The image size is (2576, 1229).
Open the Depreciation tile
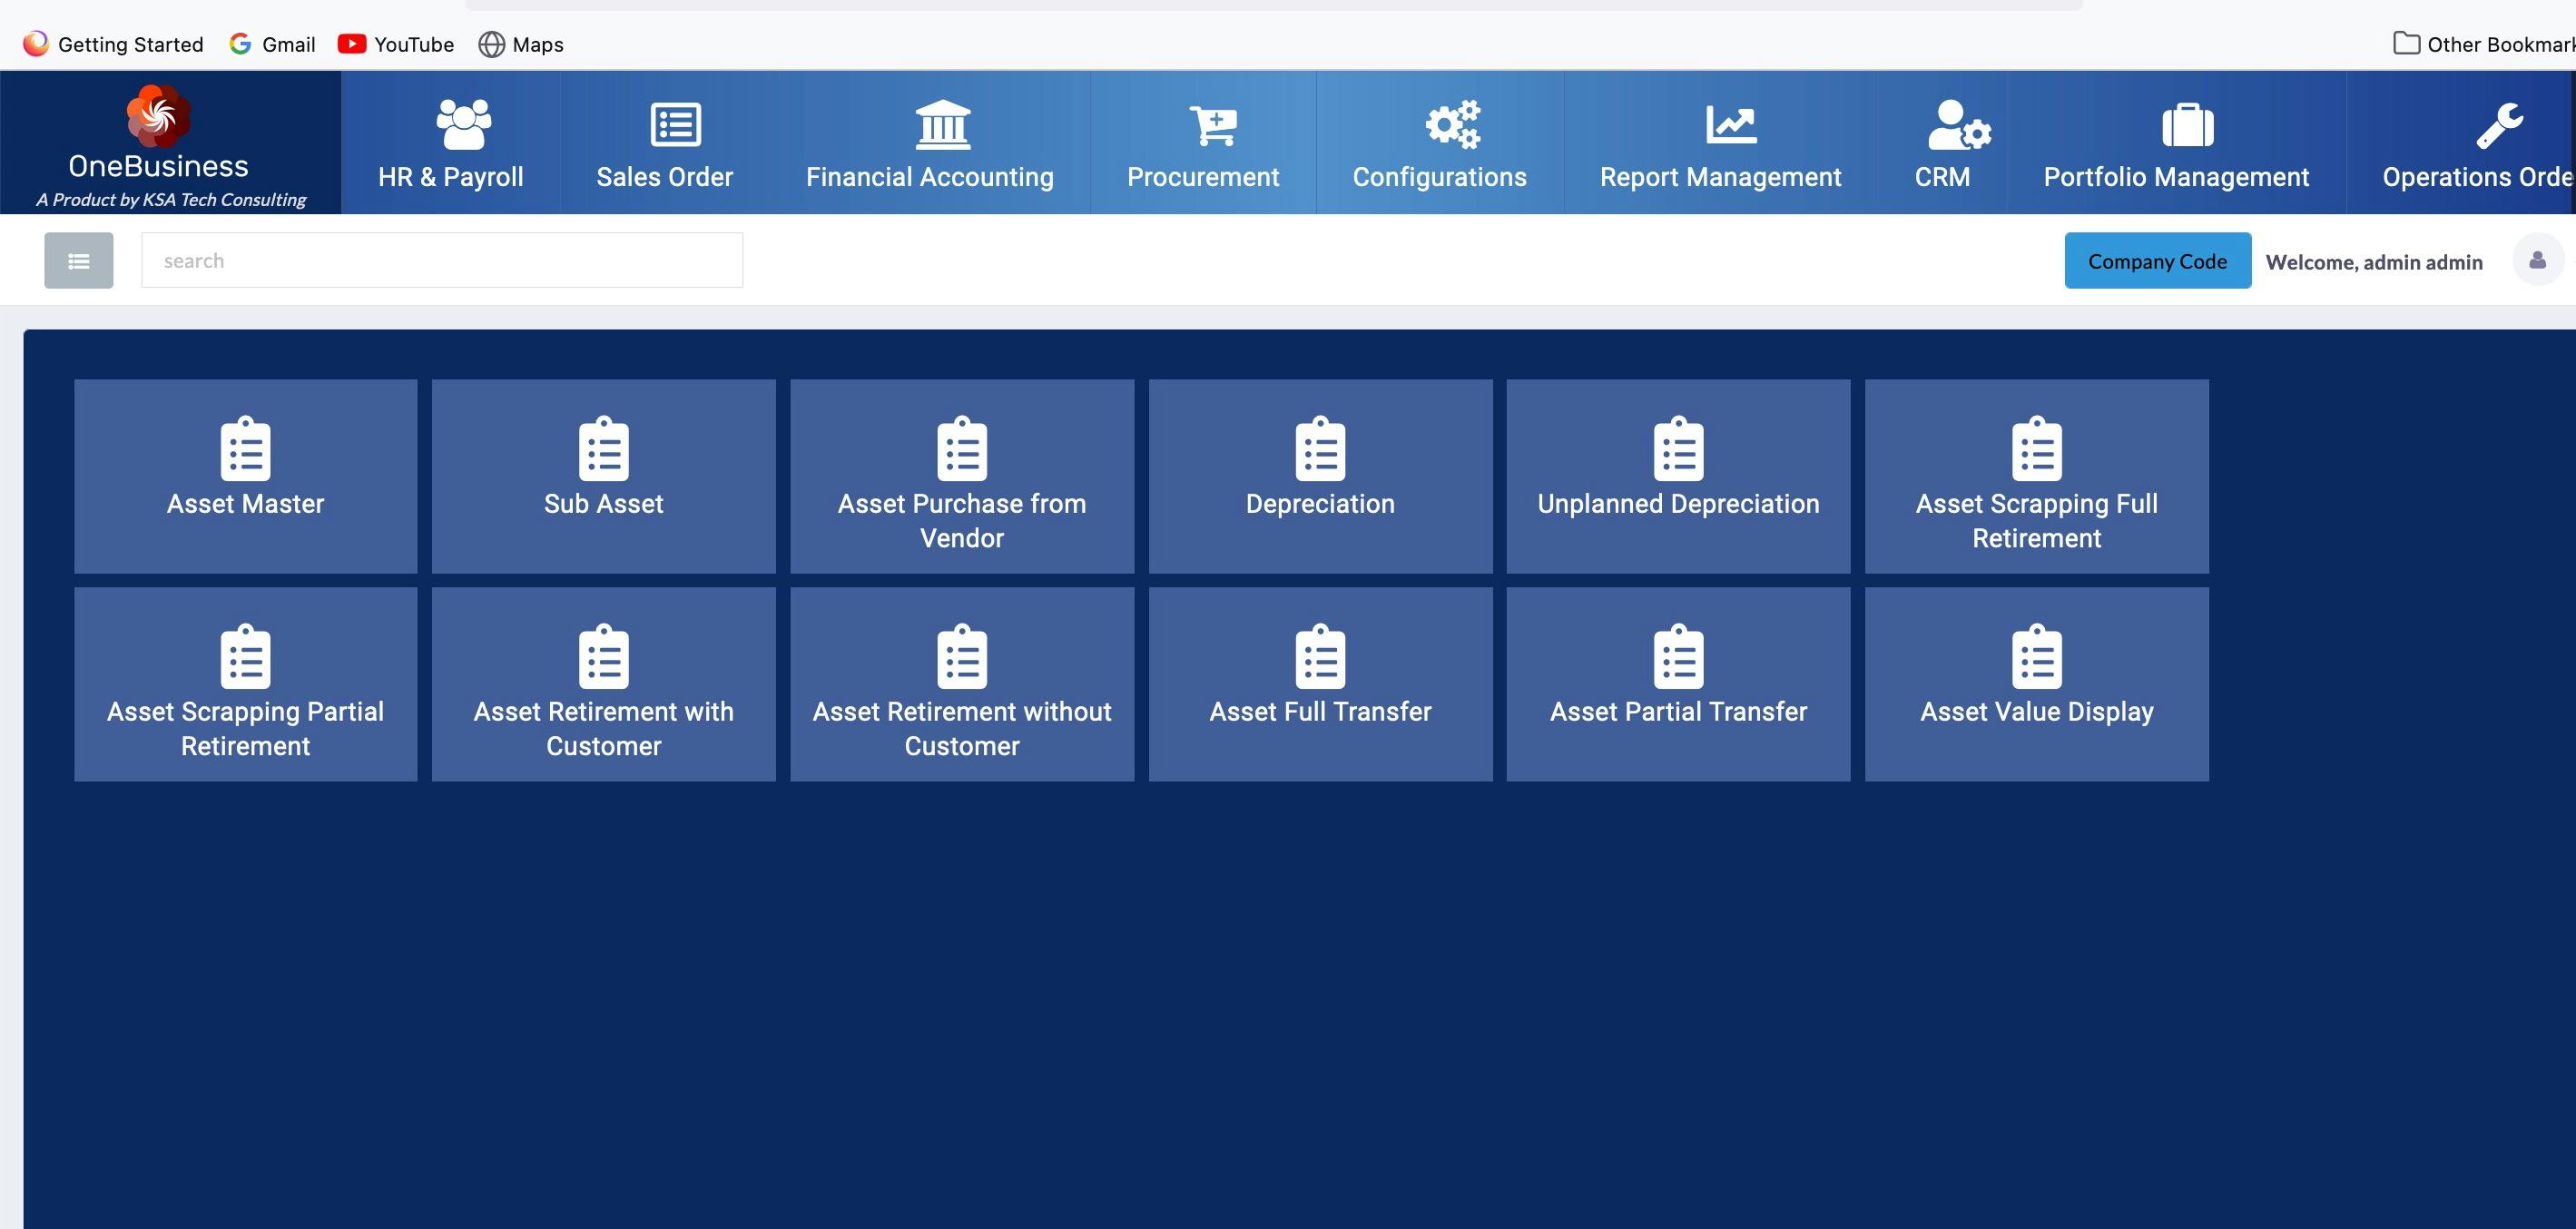1320,476
